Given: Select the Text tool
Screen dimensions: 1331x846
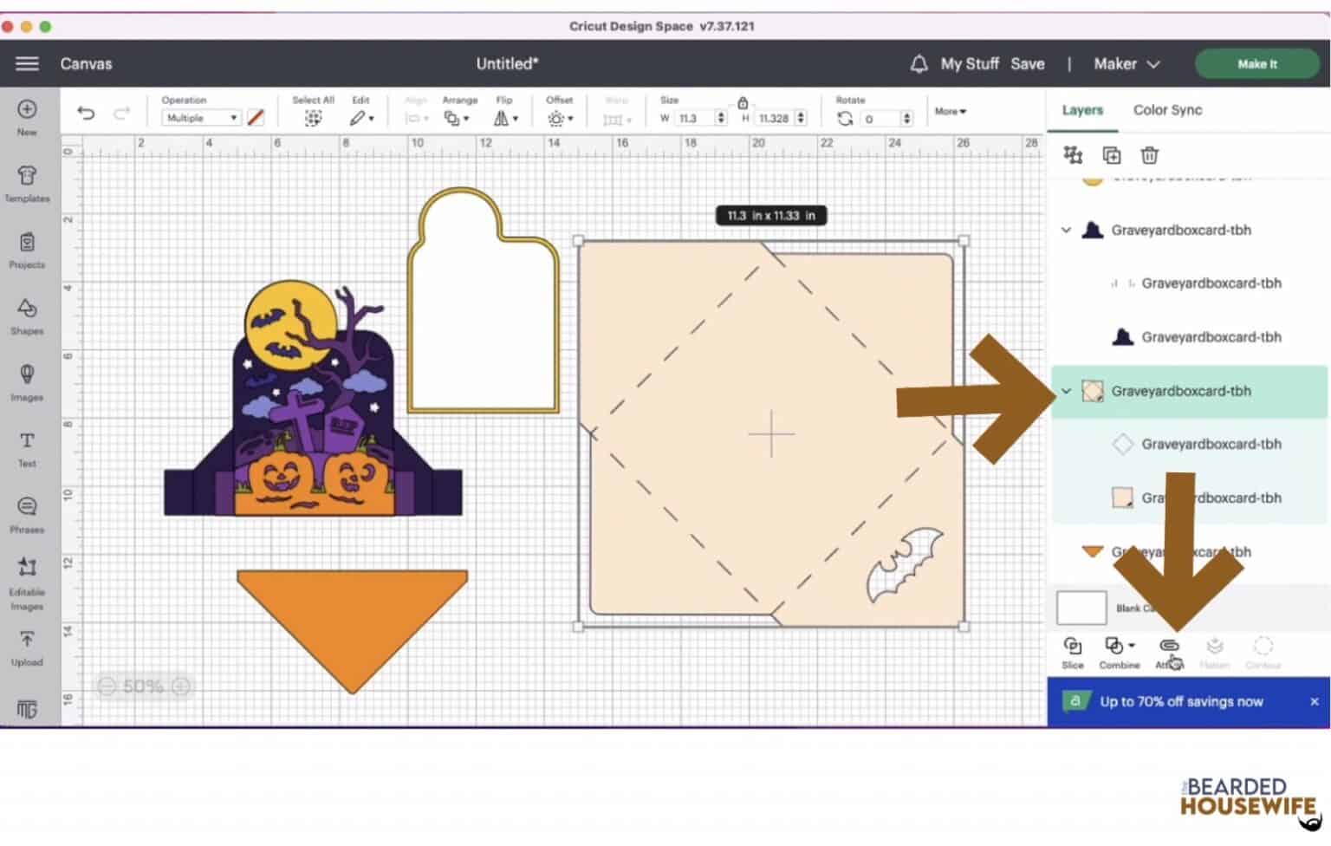Looking at the screenshot, I should pos(27,446).
